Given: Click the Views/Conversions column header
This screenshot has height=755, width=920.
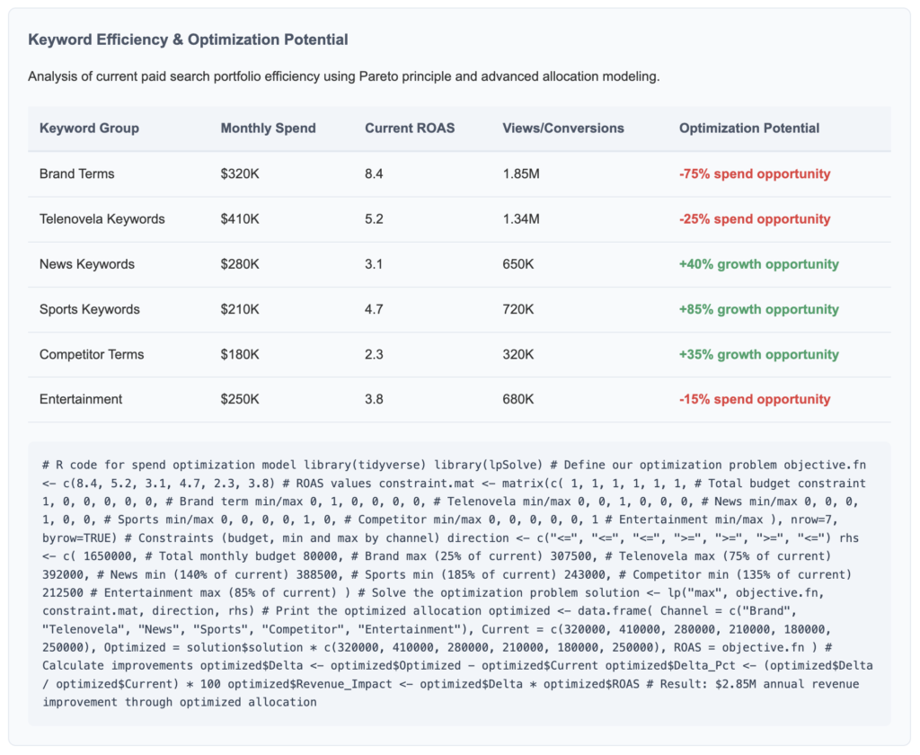Looking at the screenshot, I should [x=562, y=128].
